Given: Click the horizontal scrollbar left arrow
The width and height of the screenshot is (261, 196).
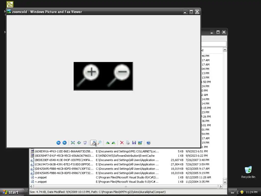Looking at the screenshot, I should (x=31, y=187).
